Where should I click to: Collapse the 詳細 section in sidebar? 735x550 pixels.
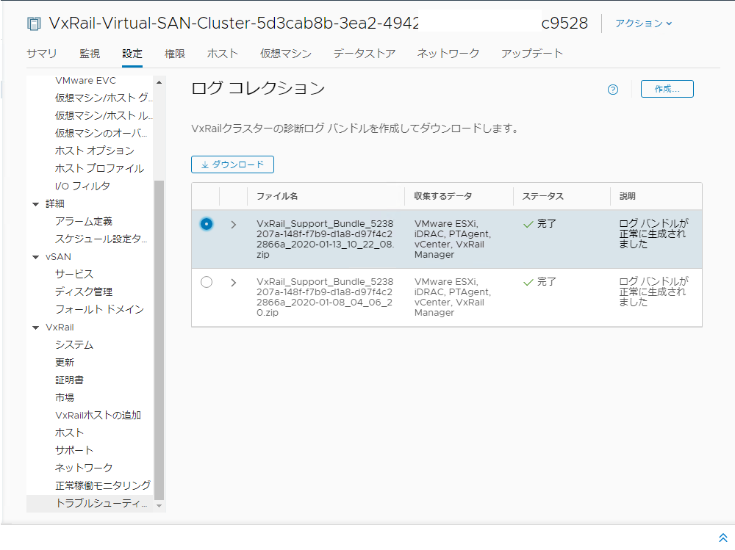pos(35,204)
